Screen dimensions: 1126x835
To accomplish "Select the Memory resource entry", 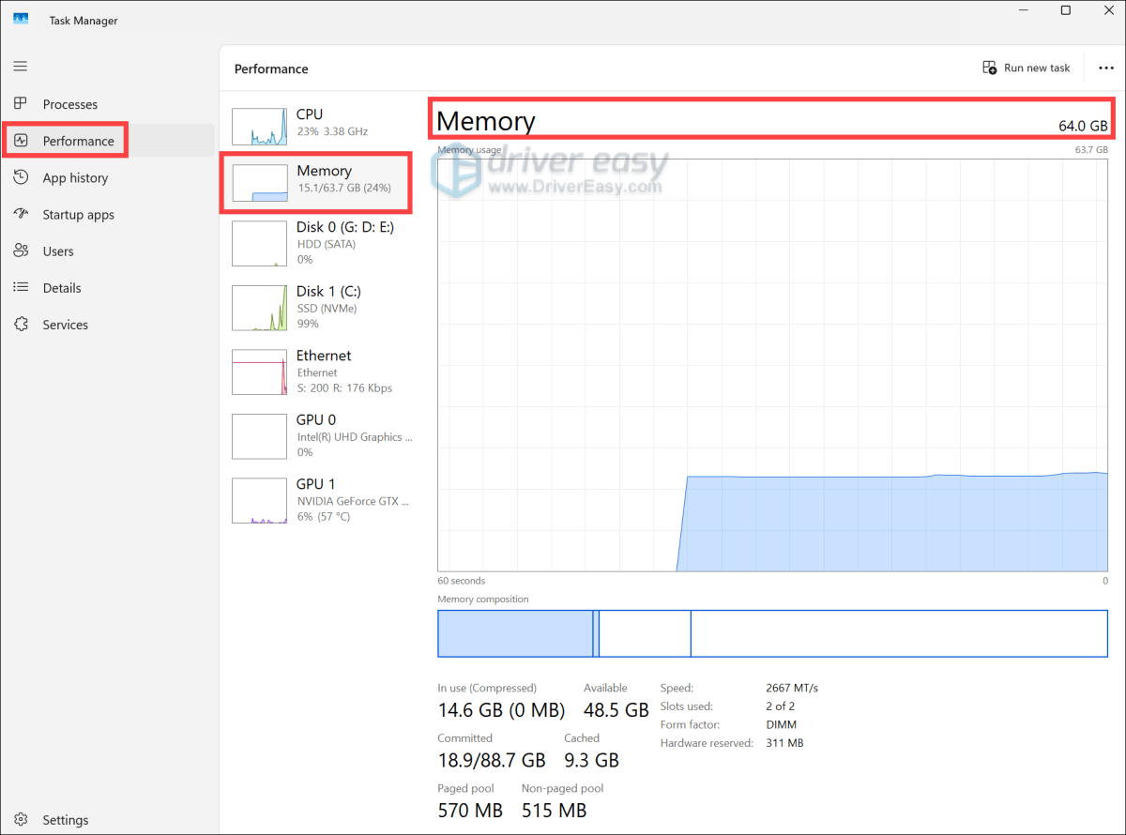I will pos(314,182).
